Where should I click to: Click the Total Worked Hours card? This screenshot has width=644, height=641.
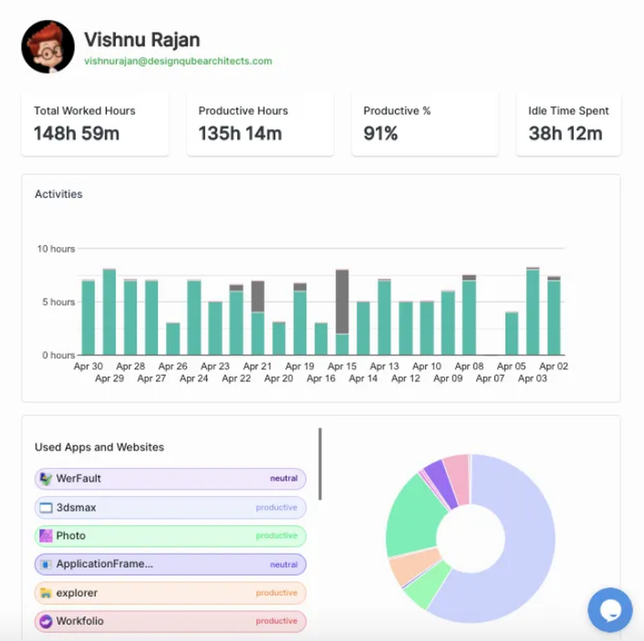(95, 123)
